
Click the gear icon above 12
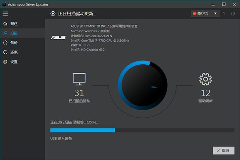tap(206, 79)
